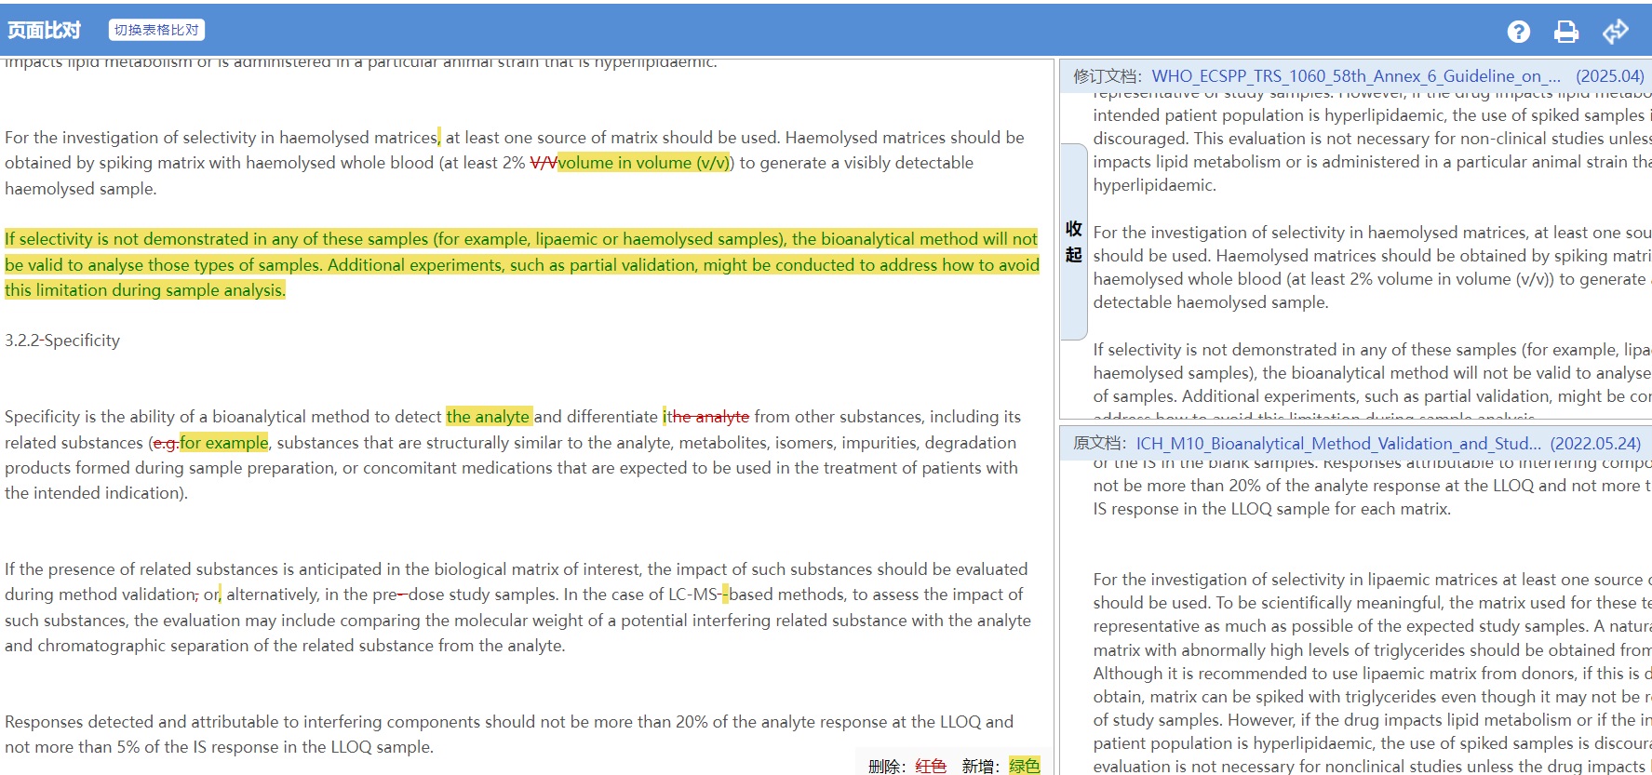Click the highlighted 'for example' insertion
The image size is (1652, 775).
[223, 443]
